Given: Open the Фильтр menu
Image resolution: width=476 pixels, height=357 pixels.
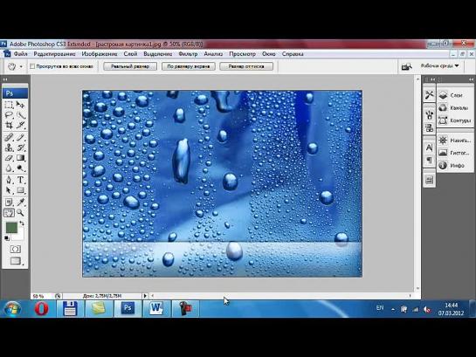Looking at the screenshot, I should point(188,54).
